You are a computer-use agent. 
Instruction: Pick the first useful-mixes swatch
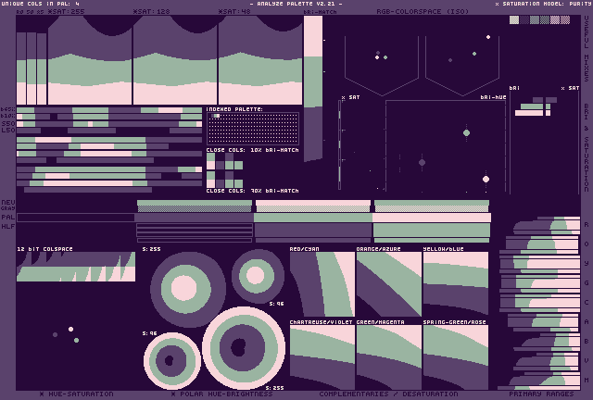coord(514,19)
